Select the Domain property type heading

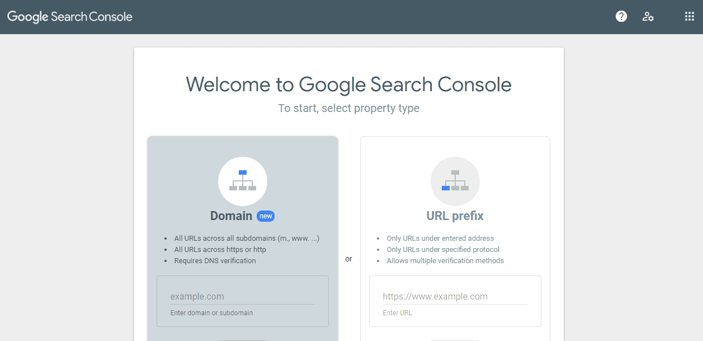[x=231, y=216]
